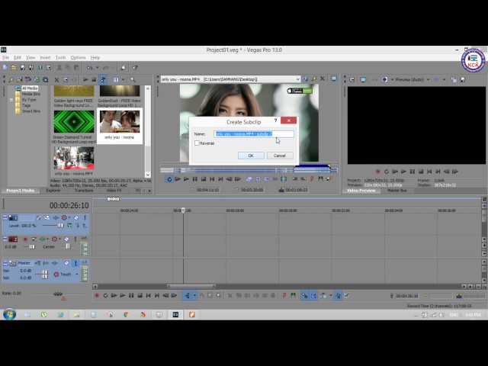This screenshot has height=366, width=488.
Task: Toggle Auto Preview in Project Media
Action: (103, 79)
